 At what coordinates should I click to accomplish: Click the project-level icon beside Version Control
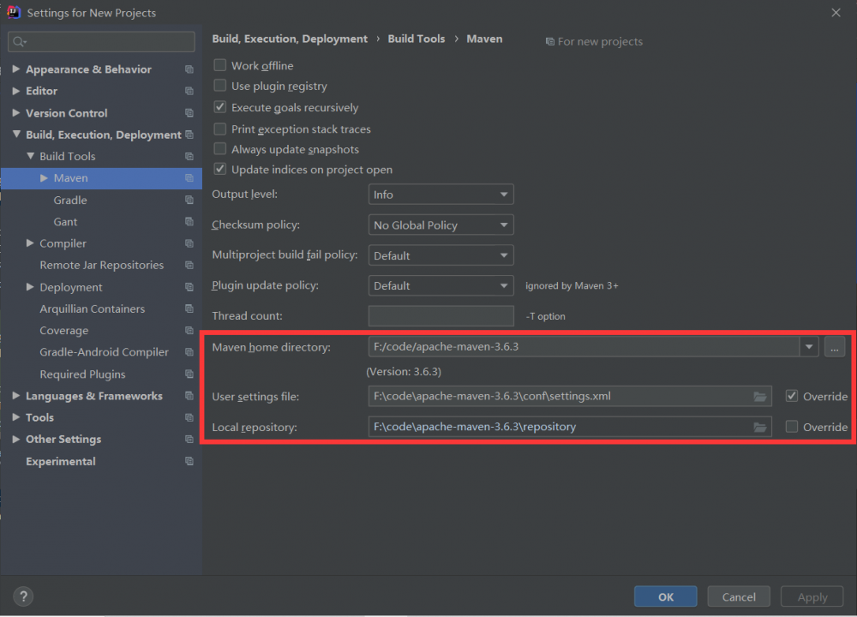coord(189,113)
